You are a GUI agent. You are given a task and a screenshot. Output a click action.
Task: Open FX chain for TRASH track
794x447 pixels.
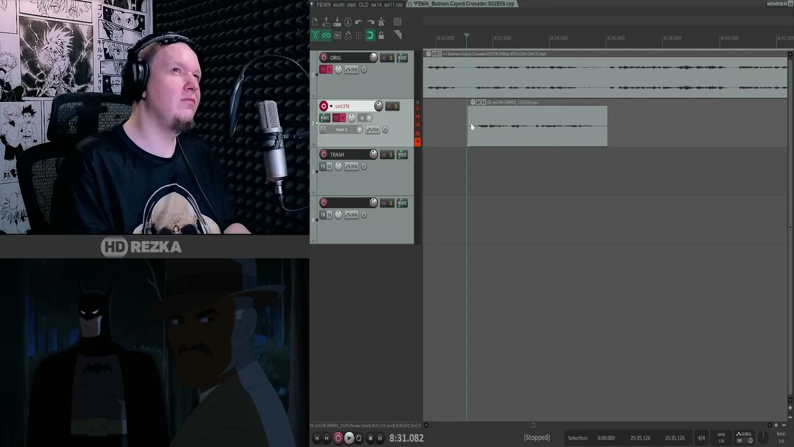323,166
